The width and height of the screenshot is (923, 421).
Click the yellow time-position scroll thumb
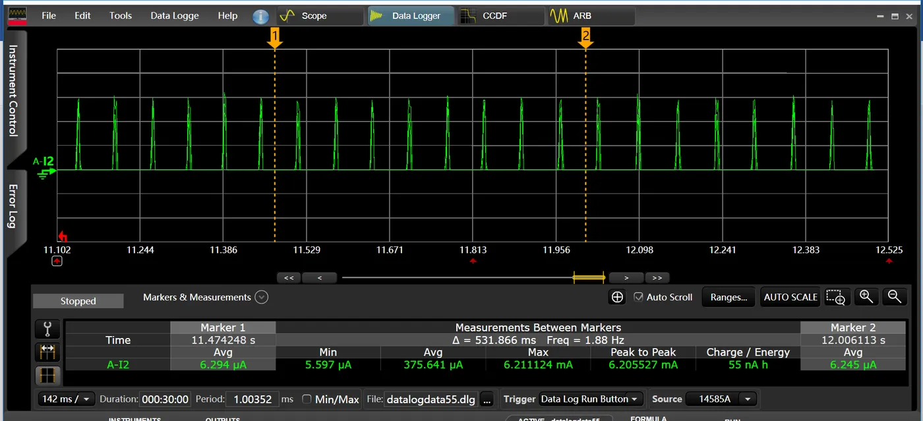589,277
